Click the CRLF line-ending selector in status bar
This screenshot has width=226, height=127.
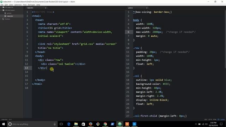[206, 120]
